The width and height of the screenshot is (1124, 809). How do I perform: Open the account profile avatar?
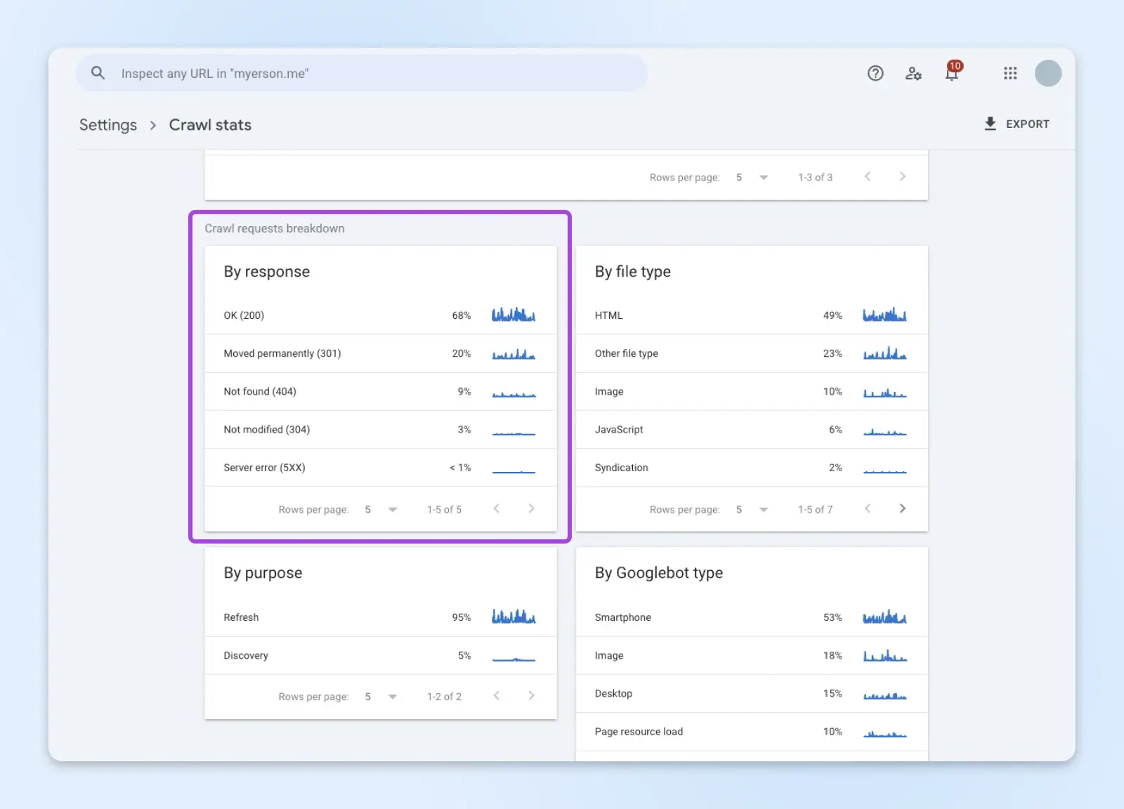click(x=1047, y=73)
